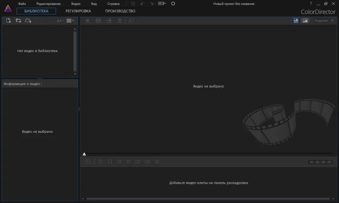This screenshot has width=339, height=203.
Task: Open cloud import icon
Action: click(x=28, y=21)
